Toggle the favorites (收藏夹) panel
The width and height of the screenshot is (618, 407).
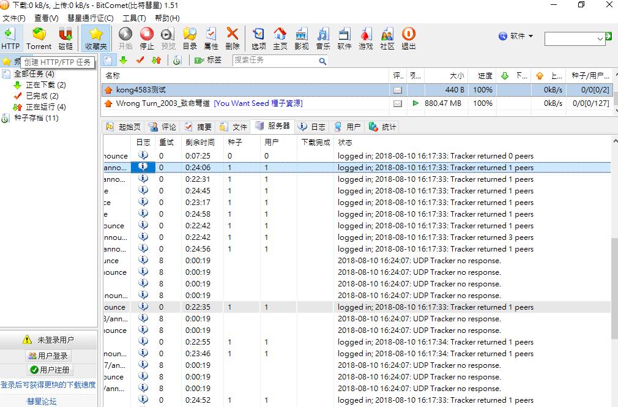[x=96, y=39]
